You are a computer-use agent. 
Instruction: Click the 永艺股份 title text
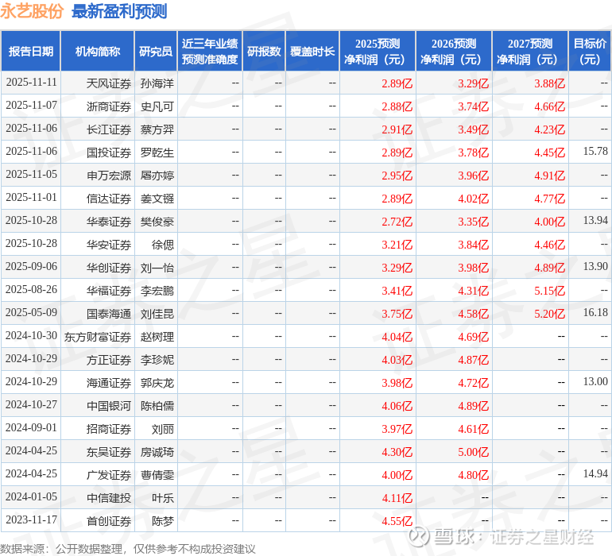tap(32, 11)
